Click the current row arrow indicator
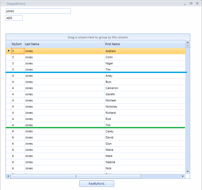The width and height of the screenshot is (202, 190). pyautogui.click(x=9, y=51)
